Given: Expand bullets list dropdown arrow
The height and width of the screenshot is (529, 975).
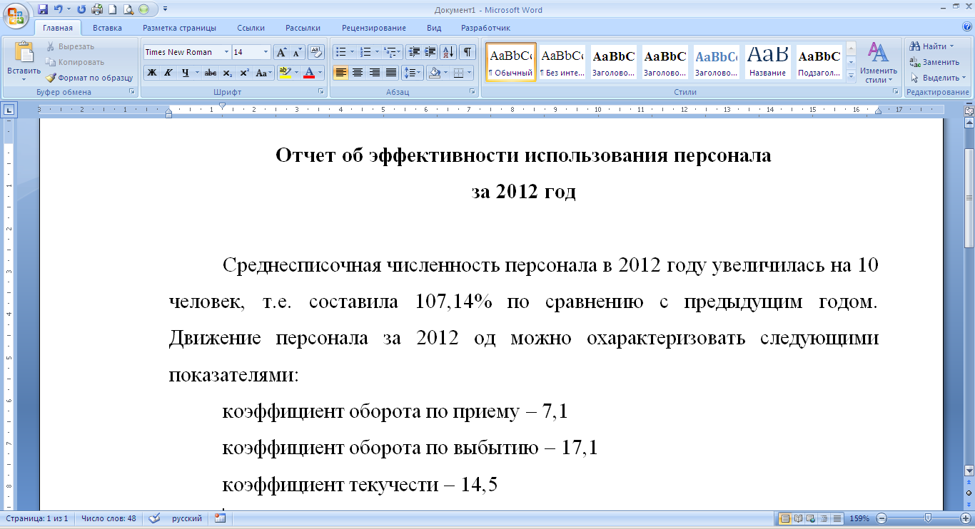Looking at the screenshot, I should tap(352, 52).
